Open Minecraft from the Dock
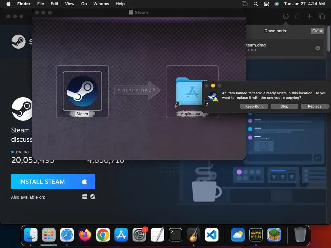331x248 pixels. point(274,235)
